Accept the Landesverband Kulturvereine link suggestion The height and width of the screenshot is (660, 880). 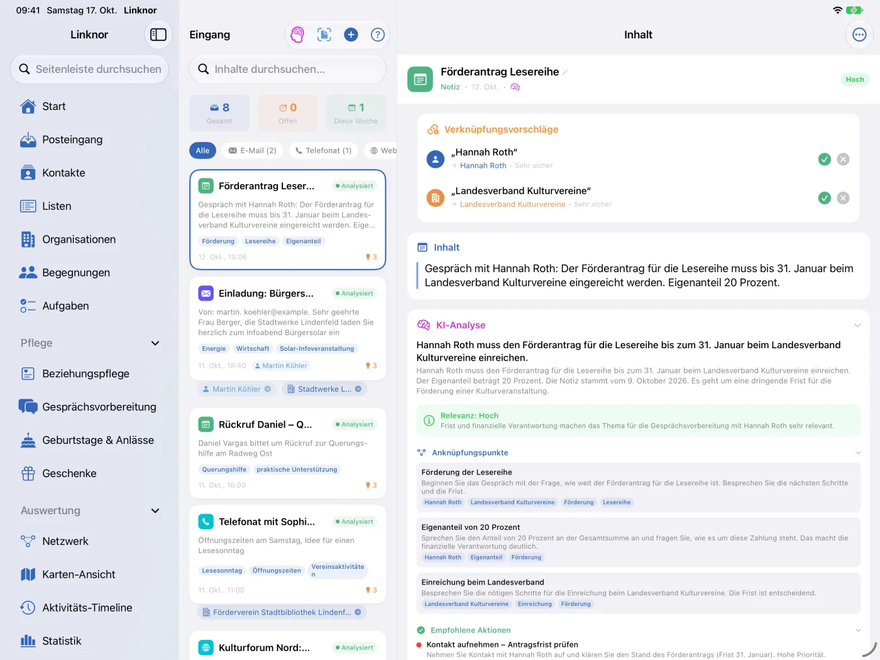tap(825, 198)
